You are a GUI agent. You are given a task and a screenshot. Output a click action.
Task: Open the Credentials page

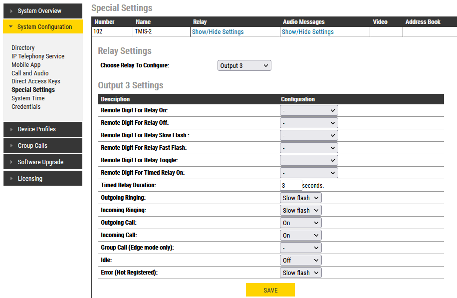pyautogui.click(x=26, y=107)
